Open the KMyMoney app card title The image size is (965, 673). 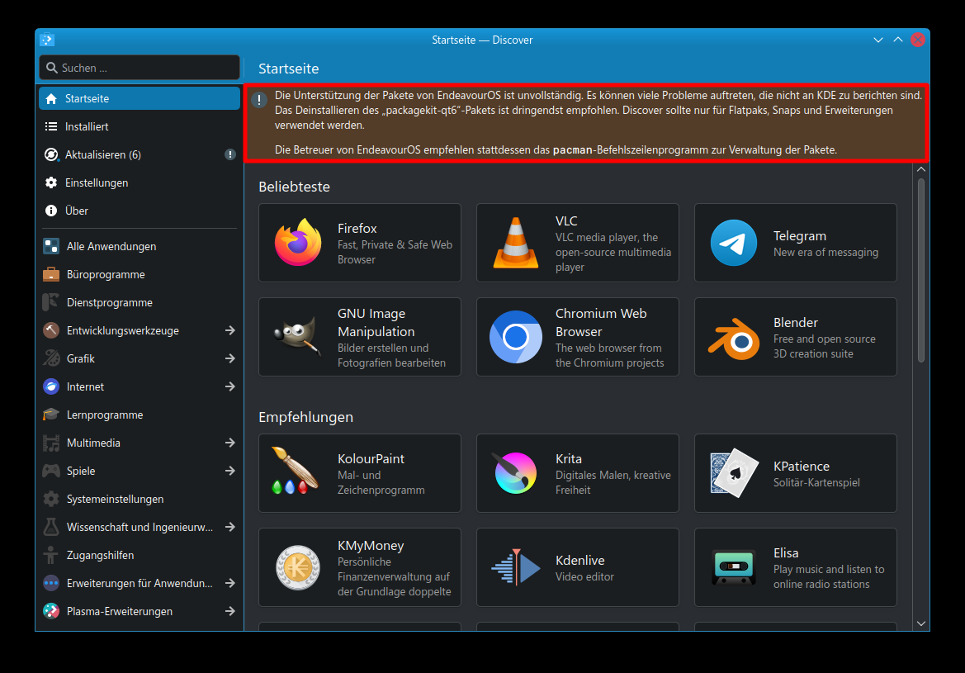[x=371, y=546]
